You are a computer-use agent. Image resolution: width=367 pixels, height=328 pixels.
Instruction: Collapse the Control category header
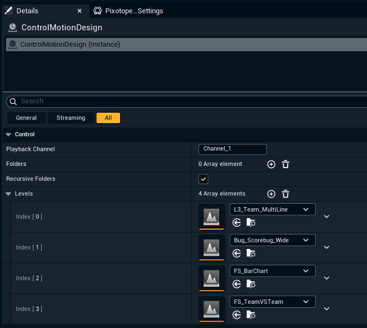point(8,134)
